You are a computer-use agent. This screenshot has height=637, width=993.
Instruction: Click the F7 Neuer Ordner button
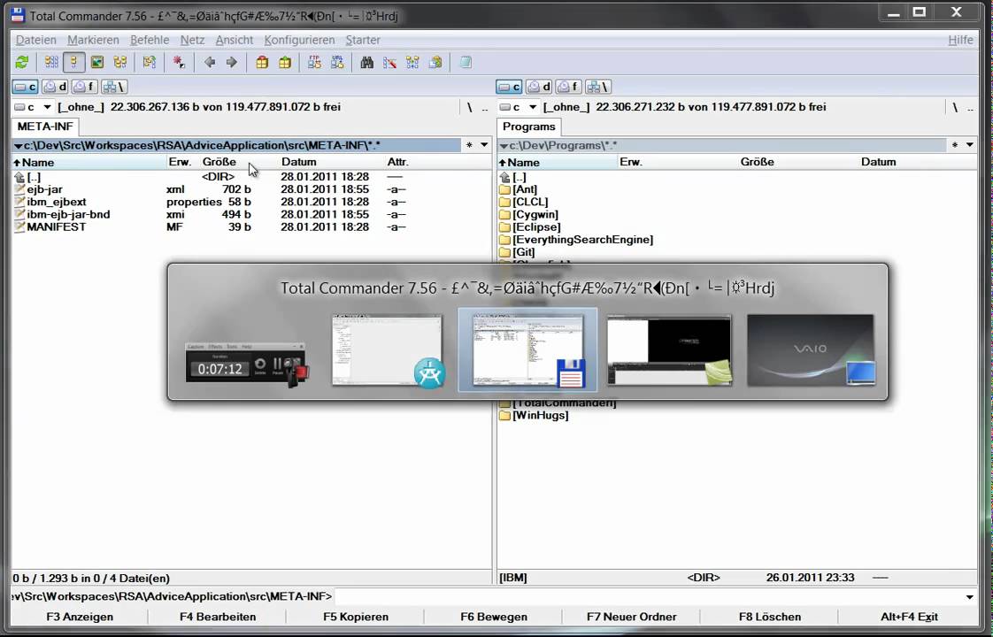click(631, 617)
